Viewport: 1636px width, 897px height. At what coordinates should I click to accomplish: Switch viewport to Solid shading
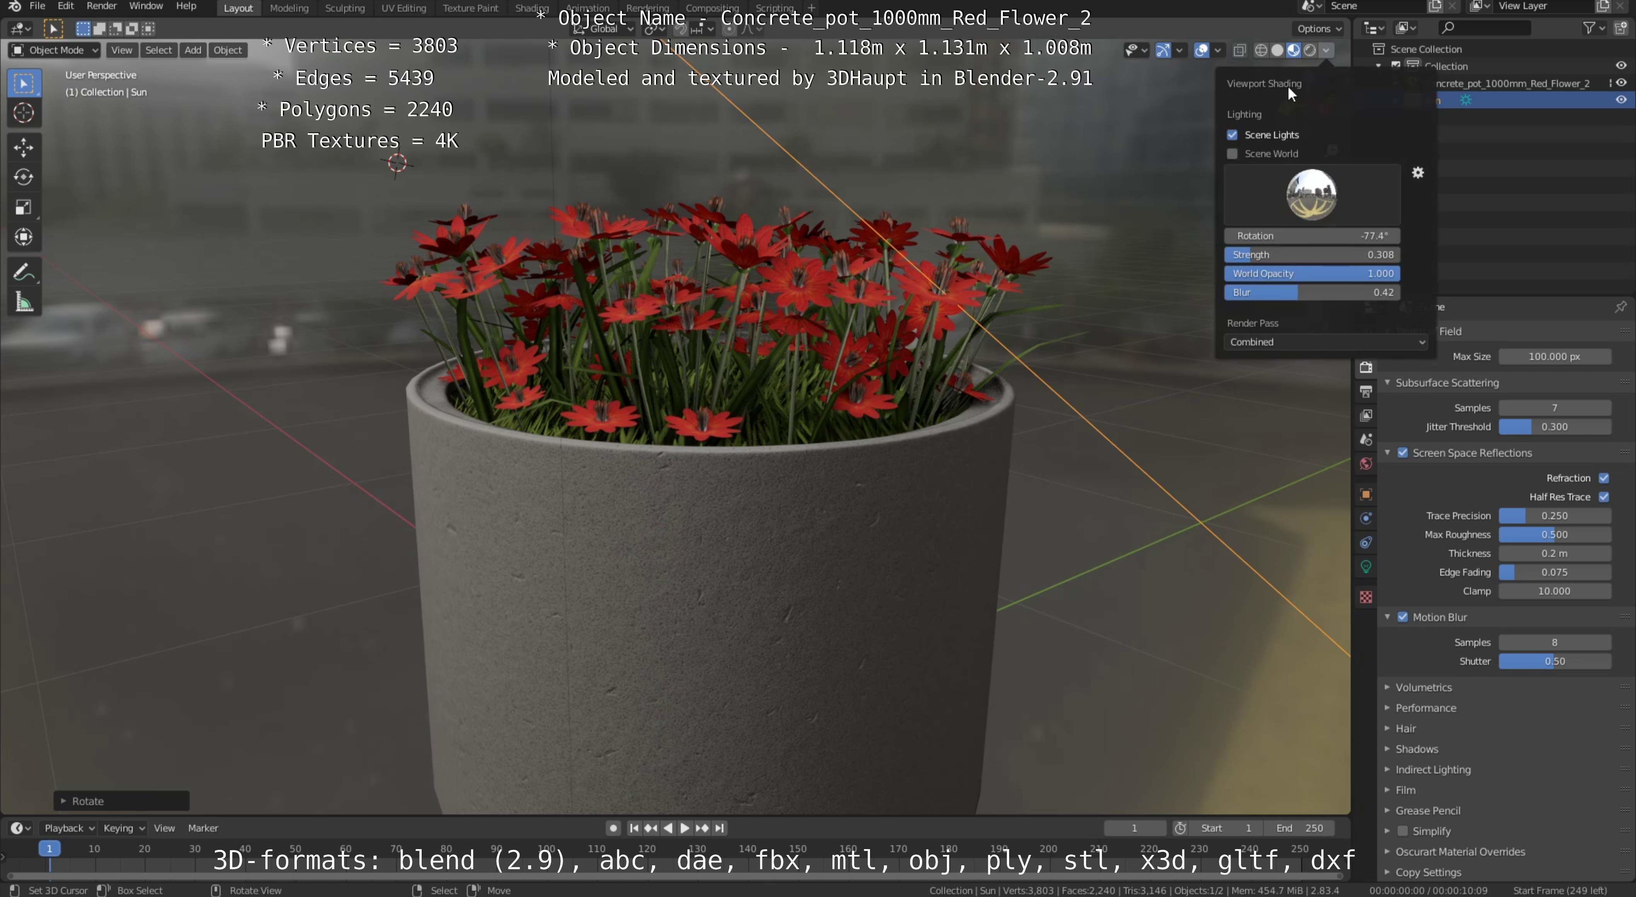click(x=1277, y=50)
